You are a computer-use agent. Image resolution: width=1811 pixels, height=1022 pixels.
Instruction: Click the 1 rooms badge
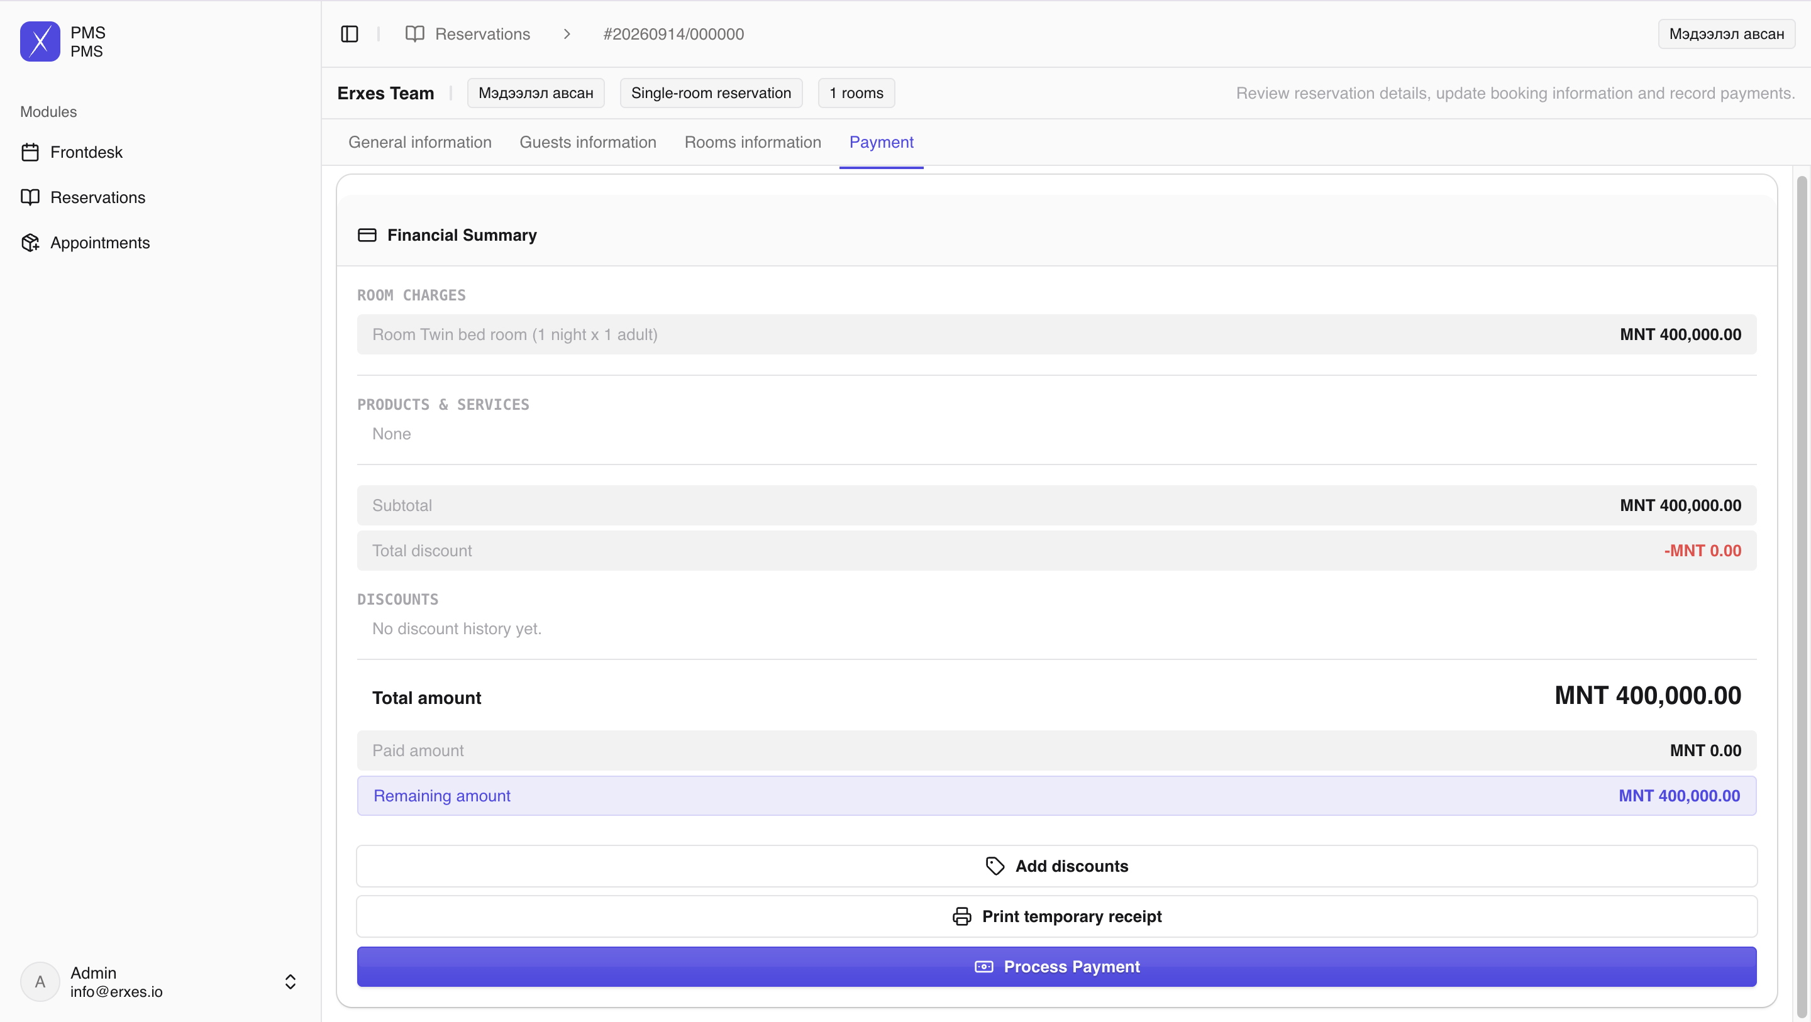coord(856,93)
